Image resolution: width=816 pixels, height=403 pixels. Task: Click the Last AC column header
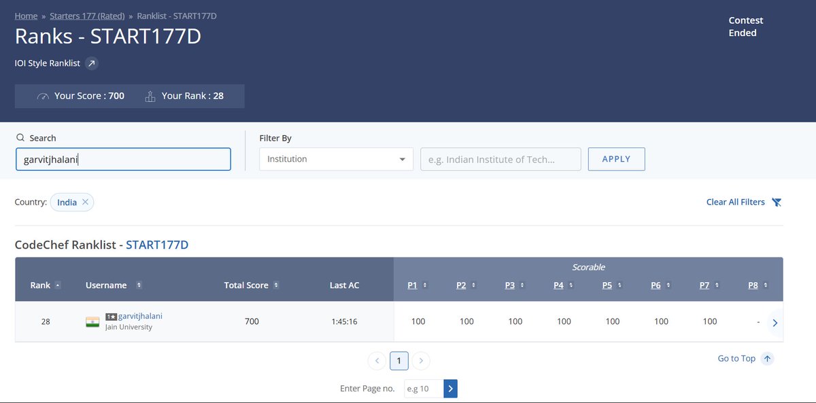coord(344,285)
